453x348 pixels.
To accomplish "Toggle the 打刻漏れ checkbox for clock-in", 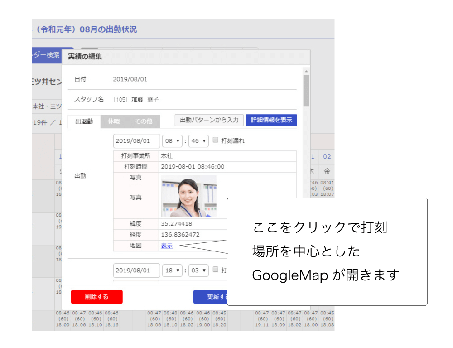I will 216,140.
